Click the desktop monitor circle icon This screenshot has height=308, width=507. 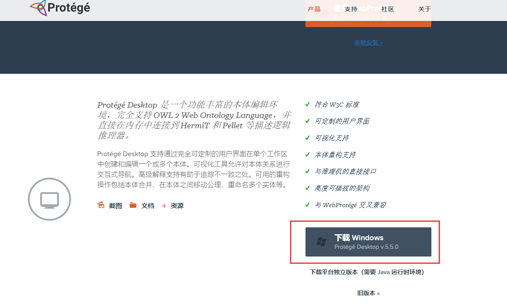[x=49, y=199]
